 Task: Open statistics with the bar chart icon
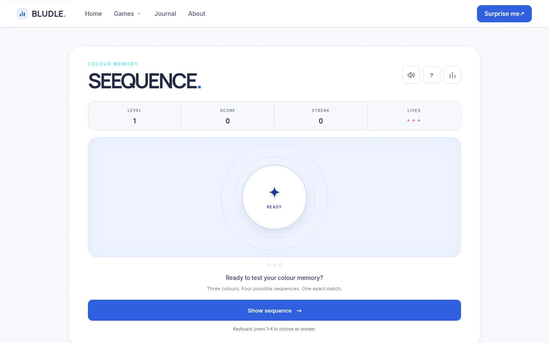tap(452, 75)
